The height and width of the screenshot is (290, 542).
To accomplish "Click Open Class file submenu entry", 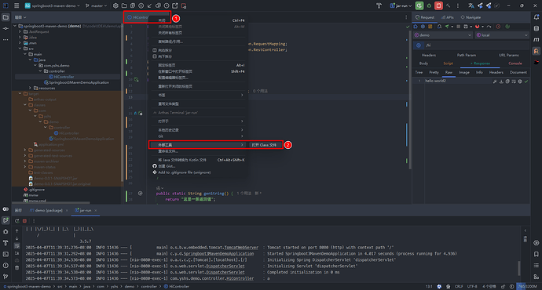I will [265, 145].
